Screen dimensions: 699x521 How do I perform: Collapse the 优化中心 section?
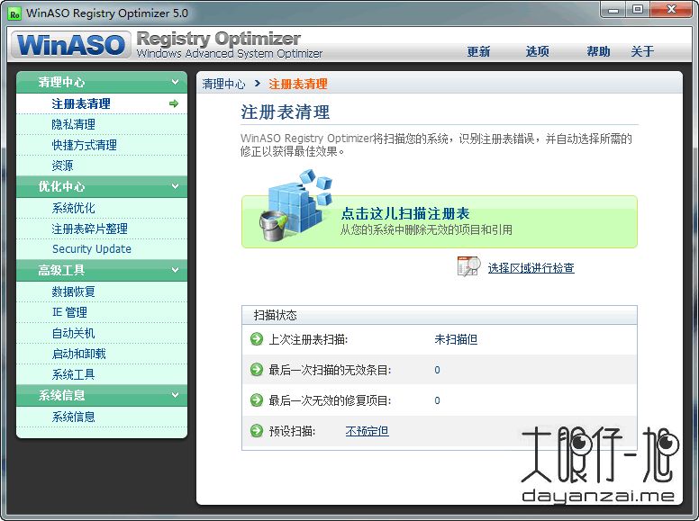[x=175, y=186]
